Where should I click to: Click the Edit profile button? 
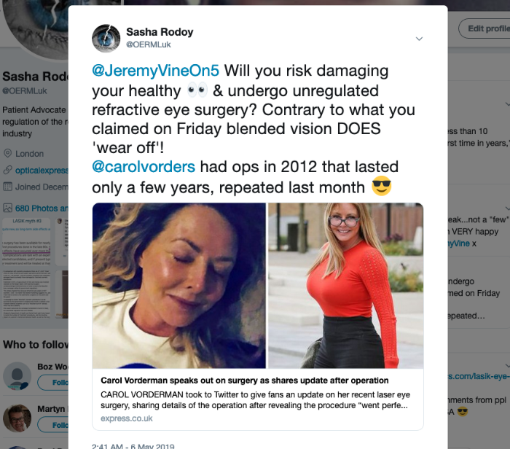(x=484, y=28)
